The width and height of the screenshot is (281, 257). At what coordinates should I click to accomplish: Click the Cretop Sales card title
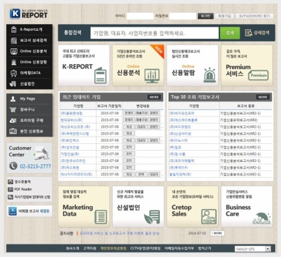coord(181,210)
